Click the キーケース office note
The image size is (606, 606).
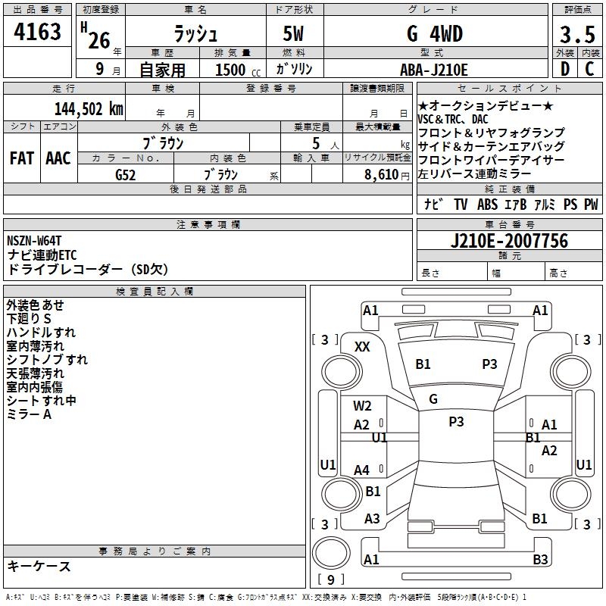point(39,566)
